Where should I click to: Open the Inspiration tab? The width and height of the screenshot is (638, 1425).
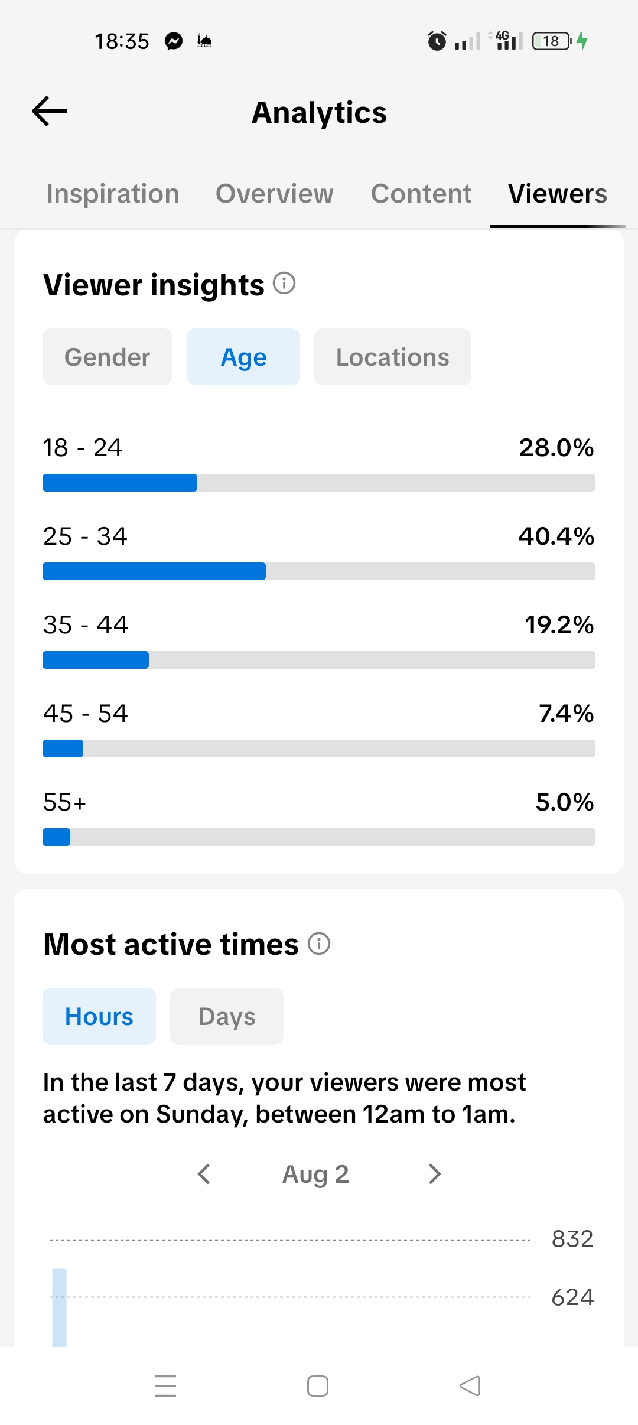(x=113, y=194)
